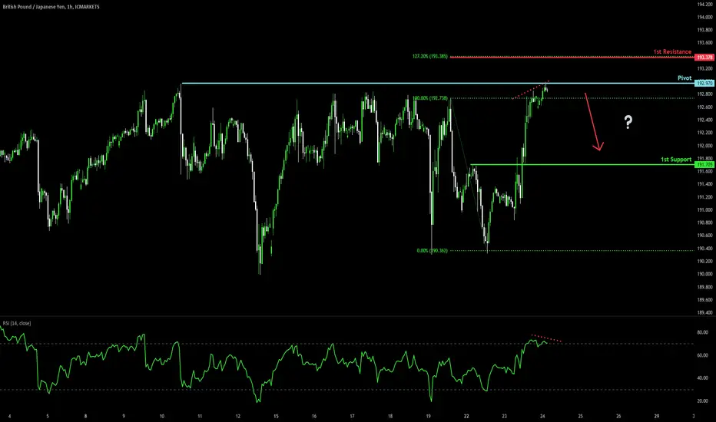The width and height of the screenshot is (716, 422).
Task: Click the date 24 on the time axis
Action: pyautogui.click(x=542, y=416)
